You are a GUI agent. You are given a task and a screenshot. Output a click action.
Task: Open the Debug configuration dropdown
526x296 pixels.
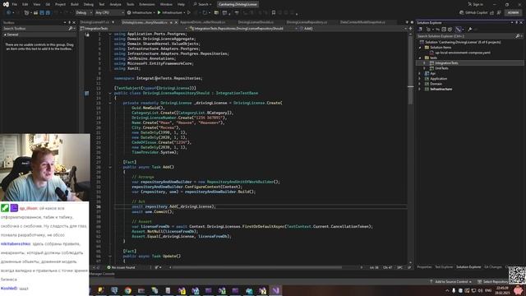[84, 12]
